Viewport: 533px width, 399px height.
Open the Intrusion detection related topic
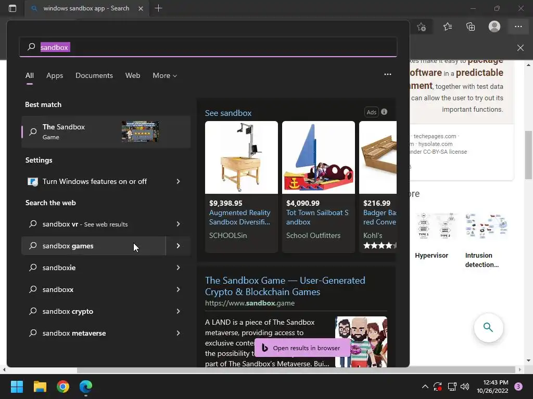(486, 241)
